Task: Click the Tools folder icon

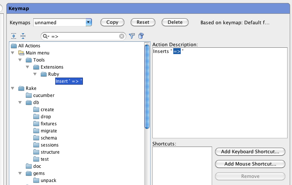Action: pos(29,60)
